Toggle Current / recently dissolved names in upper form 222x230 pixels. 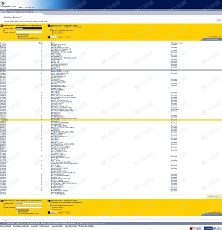(x=51, y=30)
